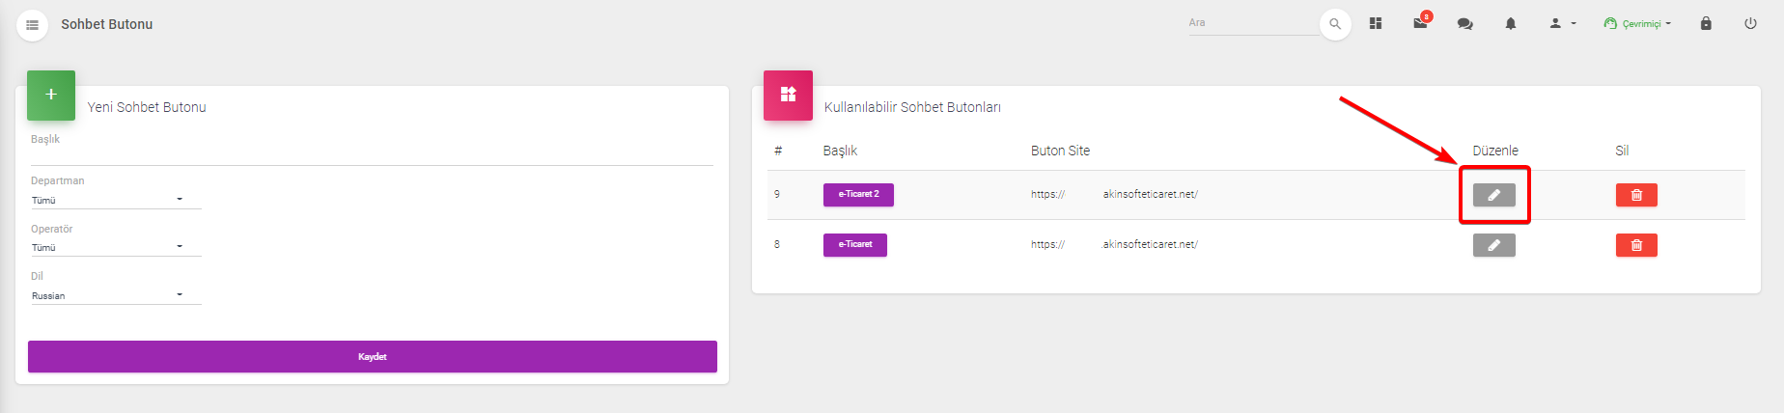Open the hamburger sidebar menu
Image resolution: width=1784 pixels, height=413 pixels.
[32, 25]
